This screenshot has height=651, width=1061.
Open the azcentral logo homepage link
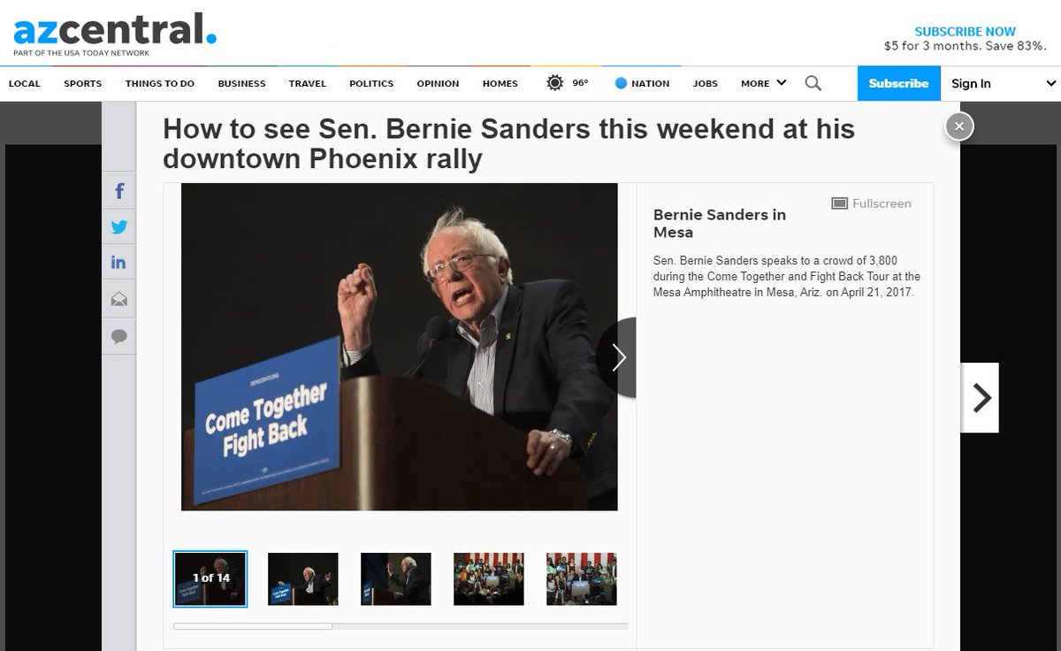[x=115, y=34]
